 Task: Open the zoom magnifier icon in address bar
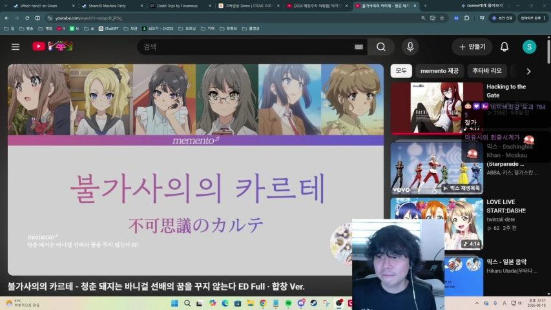click(423, 18)
